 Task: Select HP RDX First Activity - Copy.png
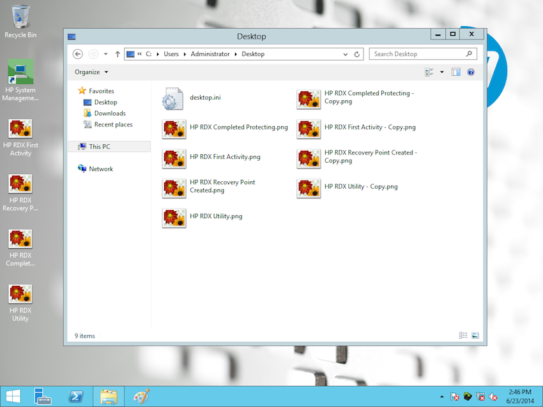(x=356, y=128)
